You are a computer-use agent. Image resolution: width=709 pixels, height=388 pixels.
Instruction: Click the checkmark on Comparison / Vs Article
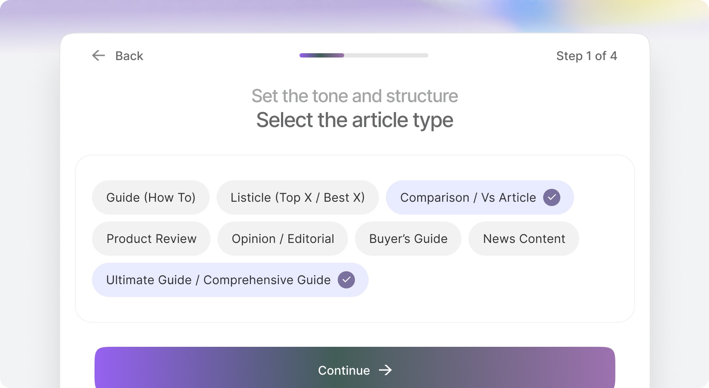pos(551,197)
